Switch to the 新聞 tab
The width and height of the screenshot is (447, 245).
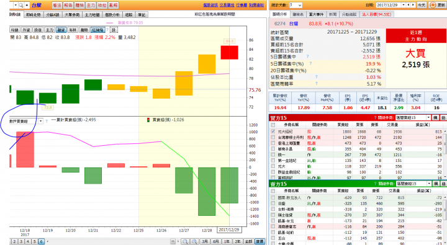(x=333, y=14)
